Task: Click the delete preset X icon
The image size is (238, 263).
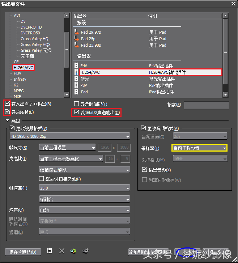Action: click(x=62, y=251)
